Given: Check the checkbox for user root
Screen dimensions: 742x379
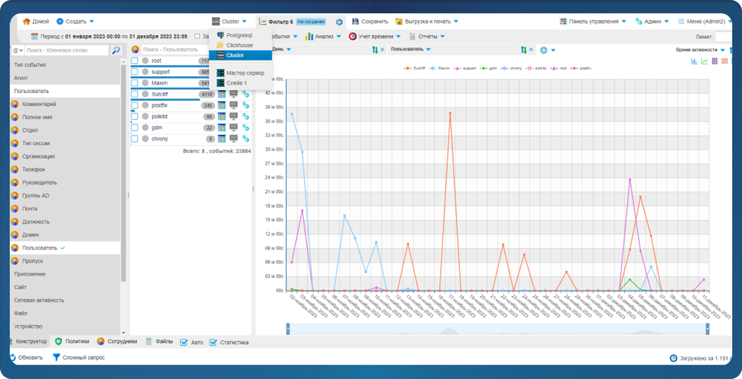Looking at the screenshot, I should click(x=135, y=61).
